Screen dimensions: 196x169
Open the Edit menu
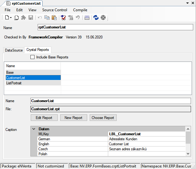click(19, 10)
